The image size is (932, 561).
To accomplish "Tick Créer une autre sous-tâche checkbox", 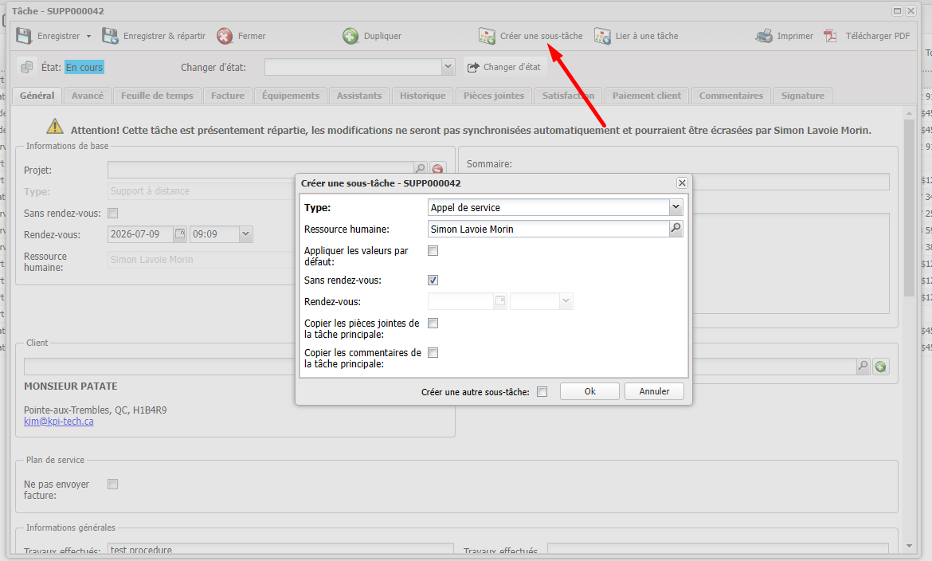I will [542, 391].
